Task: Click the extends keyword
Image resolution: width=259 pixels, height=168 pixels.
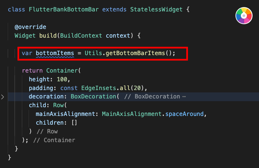Action: click(x=114, y=9)
